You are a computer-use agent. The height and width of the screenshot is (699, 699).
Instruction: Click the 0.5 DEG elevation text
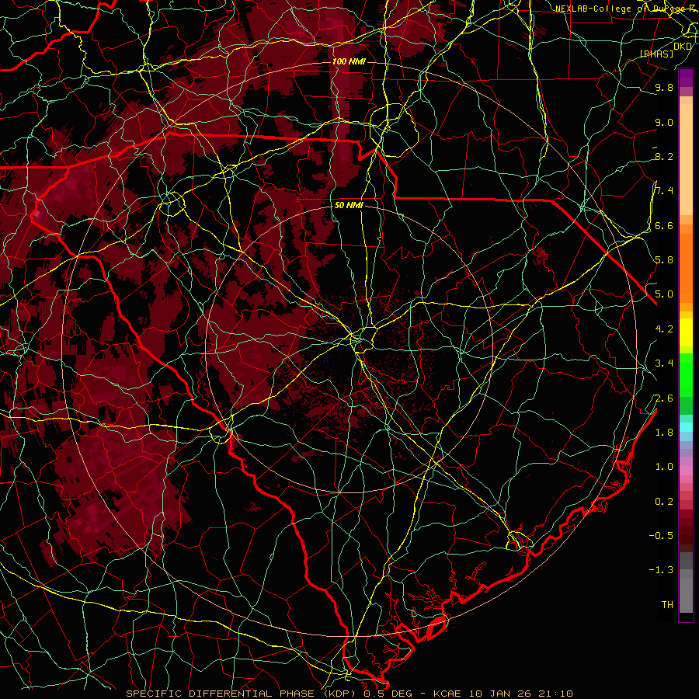coord(388,694)
